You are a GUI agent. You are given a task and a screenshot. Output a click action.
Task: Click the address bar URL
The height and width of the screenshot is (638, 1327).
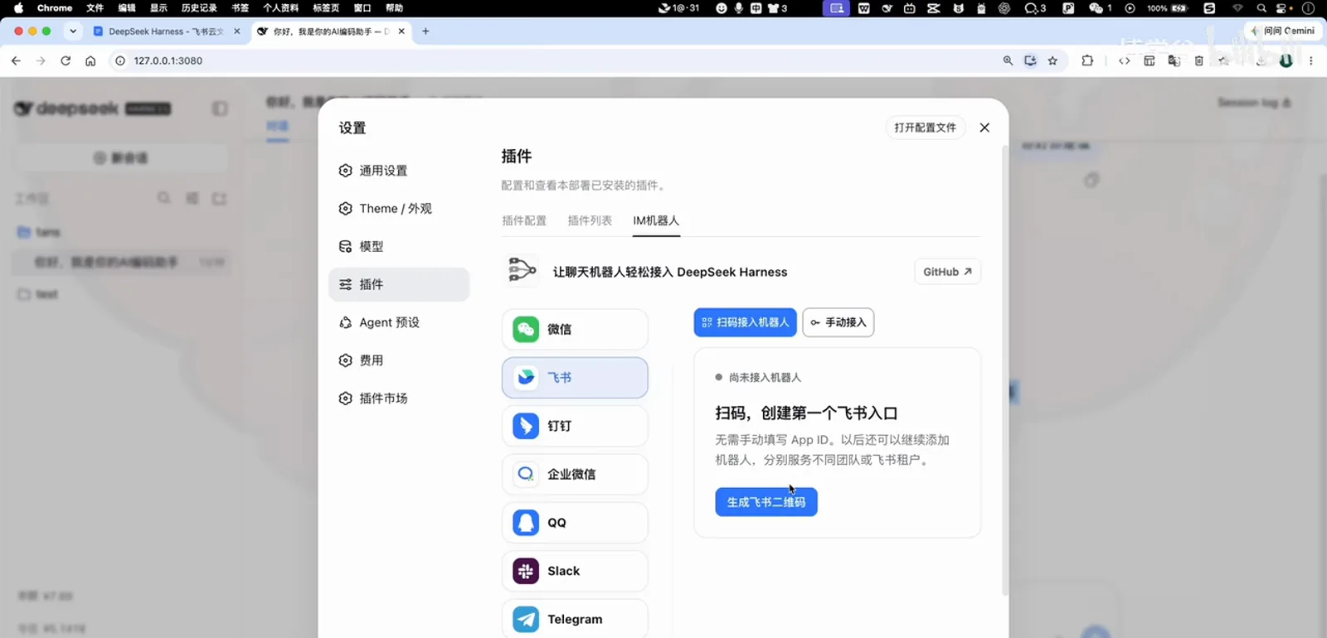pyautogui.click(x=168, y=60)
